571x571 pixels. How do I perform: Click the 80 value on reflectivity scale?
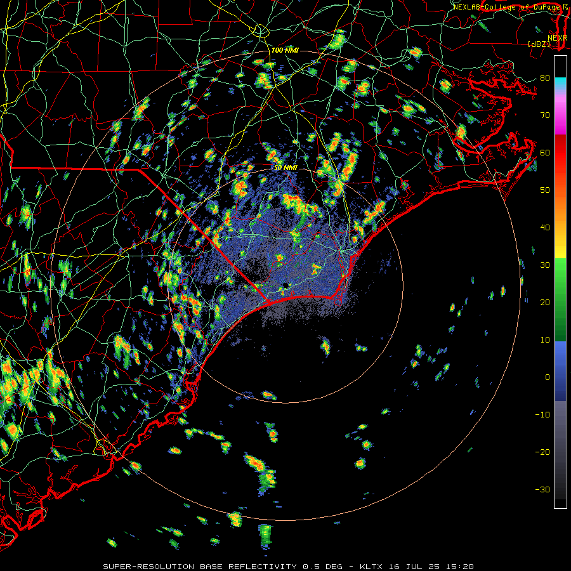[545, 77]
